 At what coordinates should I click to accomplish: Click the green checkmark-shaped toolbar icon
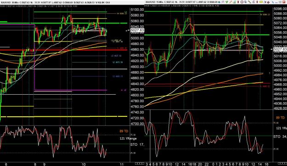click(x=226, y=2)
